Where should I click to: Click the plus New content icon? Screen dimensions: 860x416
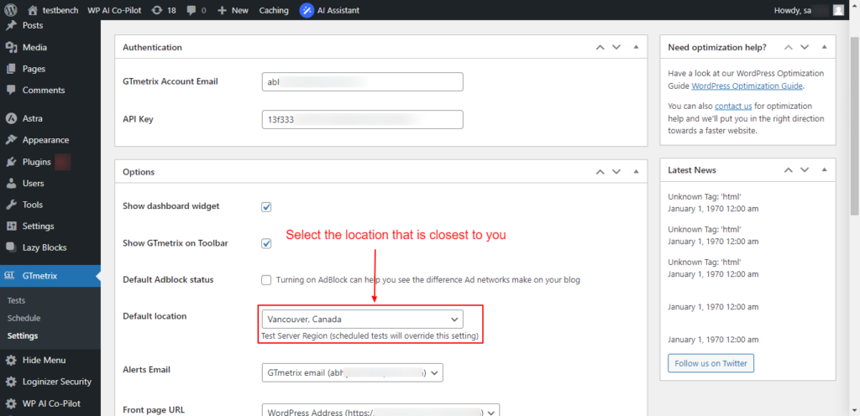pos(222,10)
